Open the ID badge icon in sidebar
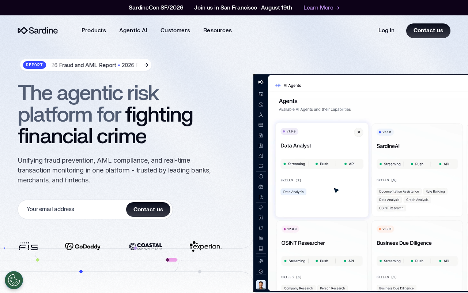Viewport: 468px width, 293px height. coord(261,145)
